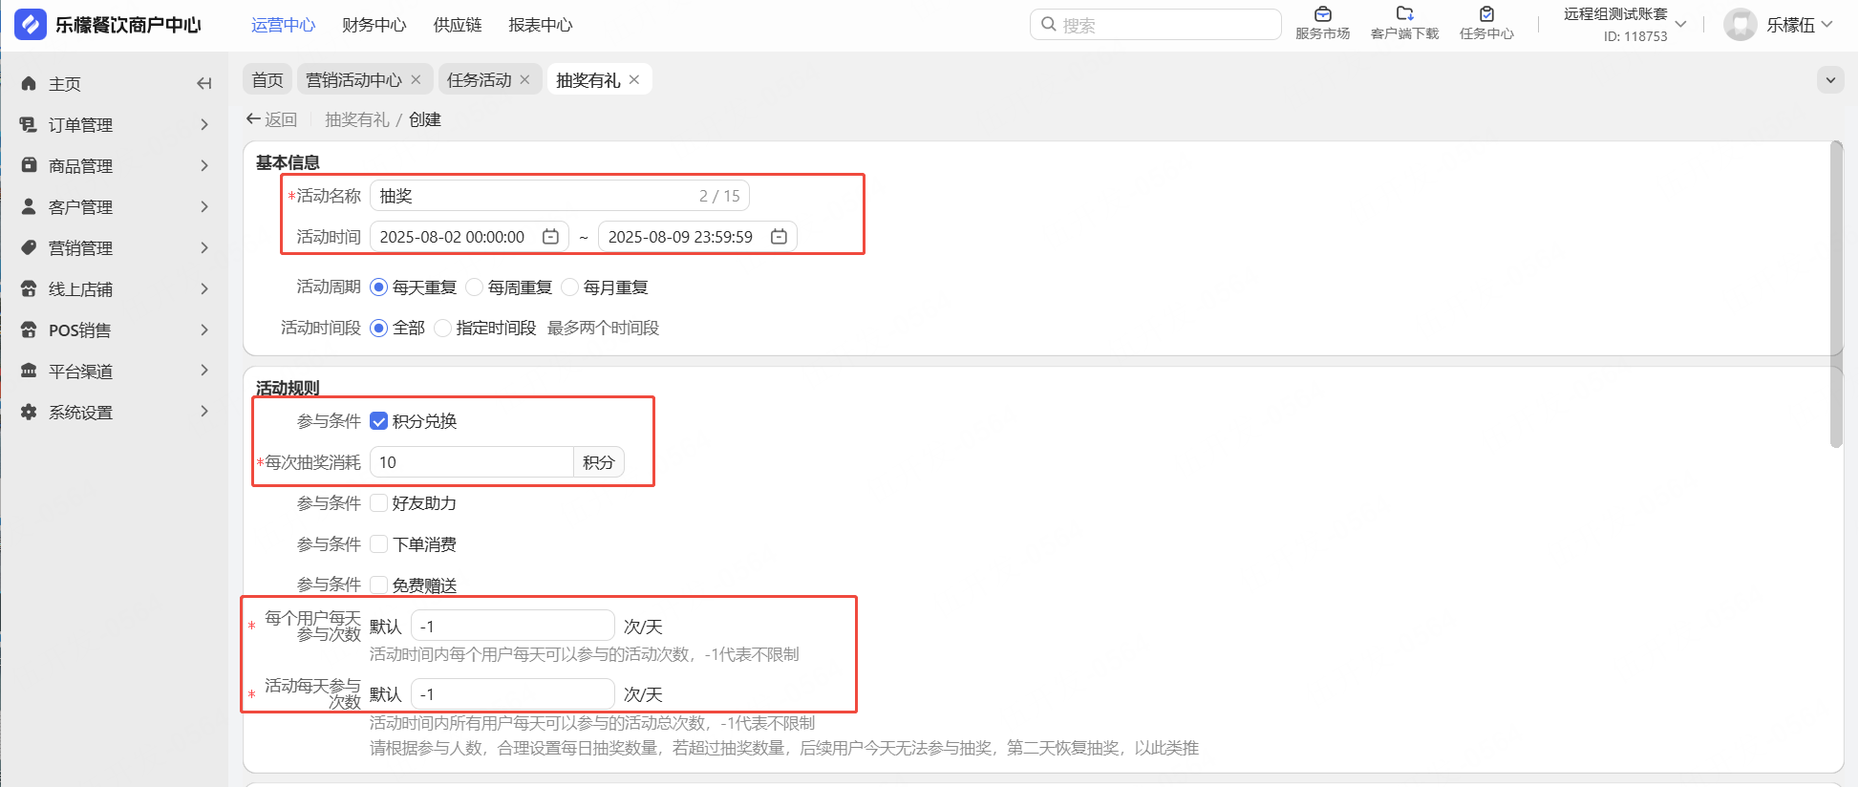Check the 好友助力 checkbox

pos(379,503)
